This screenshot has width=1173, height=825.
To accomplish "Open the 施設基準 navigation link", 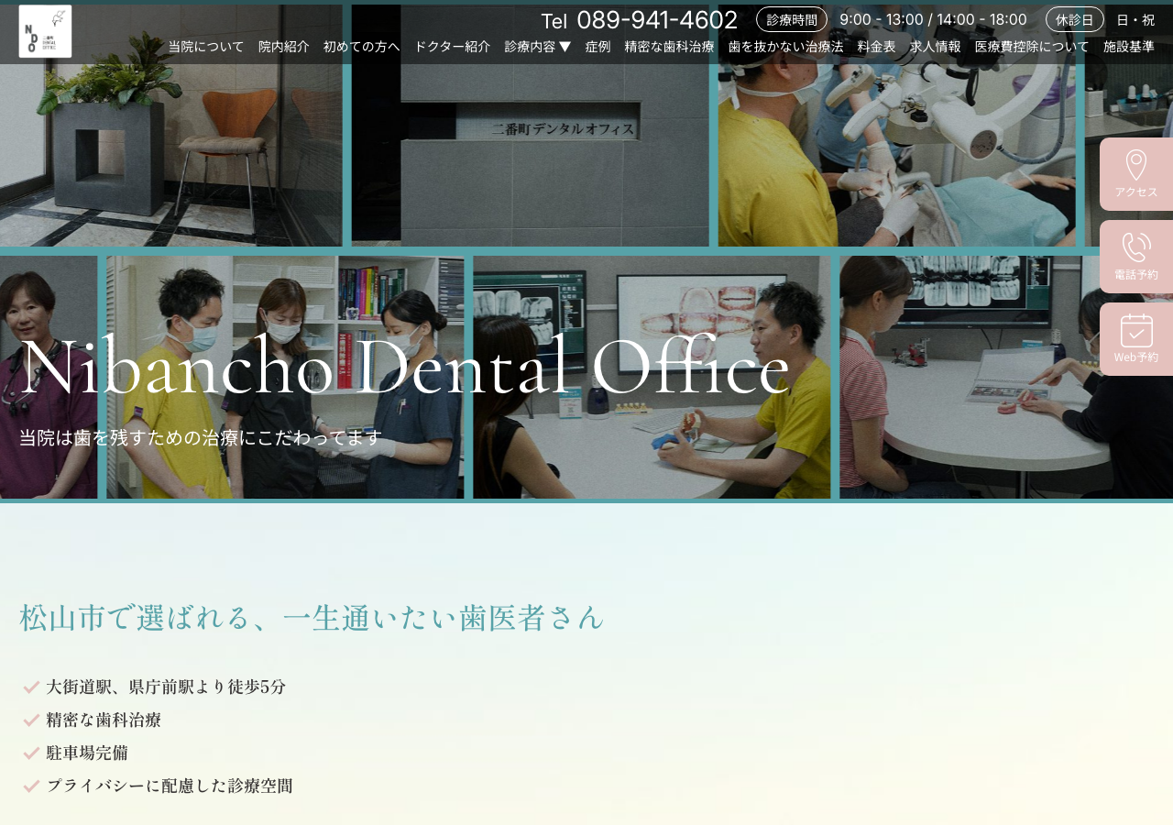I will (1129, 47).
